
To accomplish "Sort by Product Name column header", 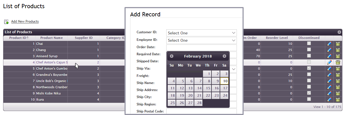I will (51, 38).
